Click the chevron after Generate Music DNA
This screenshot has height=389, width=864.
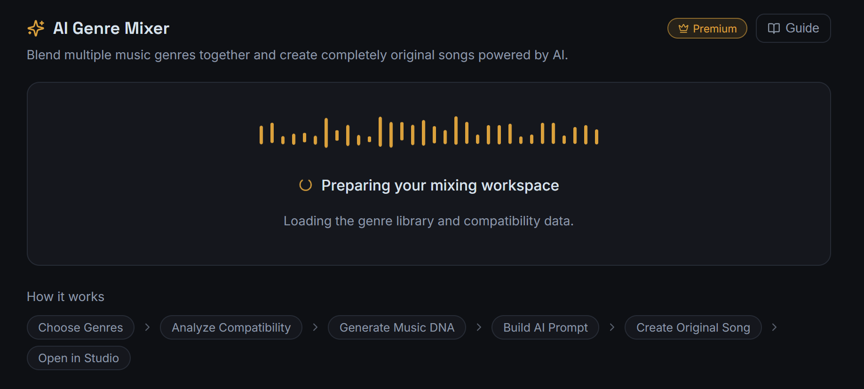coord(479,327)
